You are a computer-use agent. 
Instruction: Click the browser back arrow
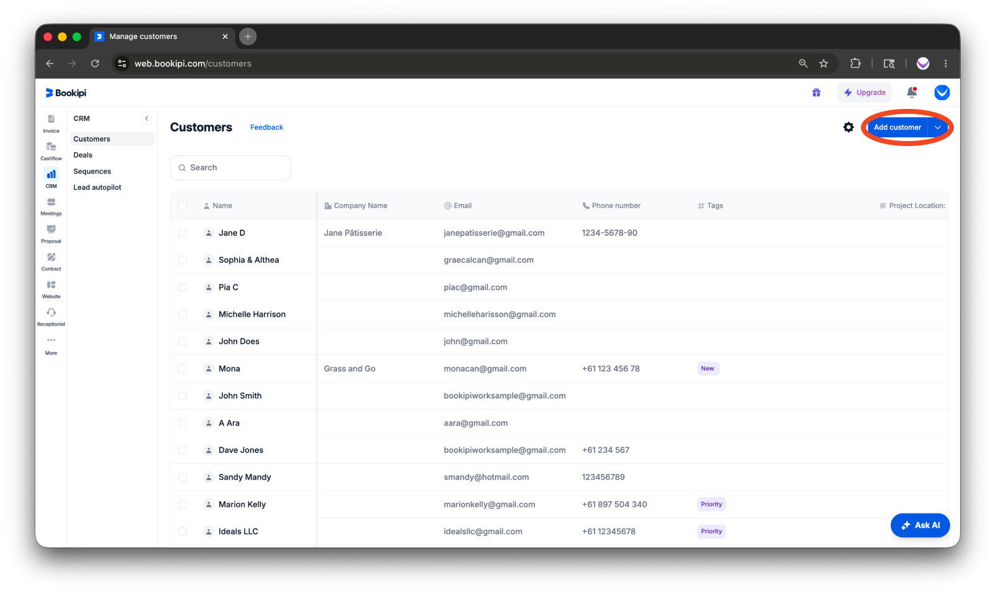(x=50, y=63)
